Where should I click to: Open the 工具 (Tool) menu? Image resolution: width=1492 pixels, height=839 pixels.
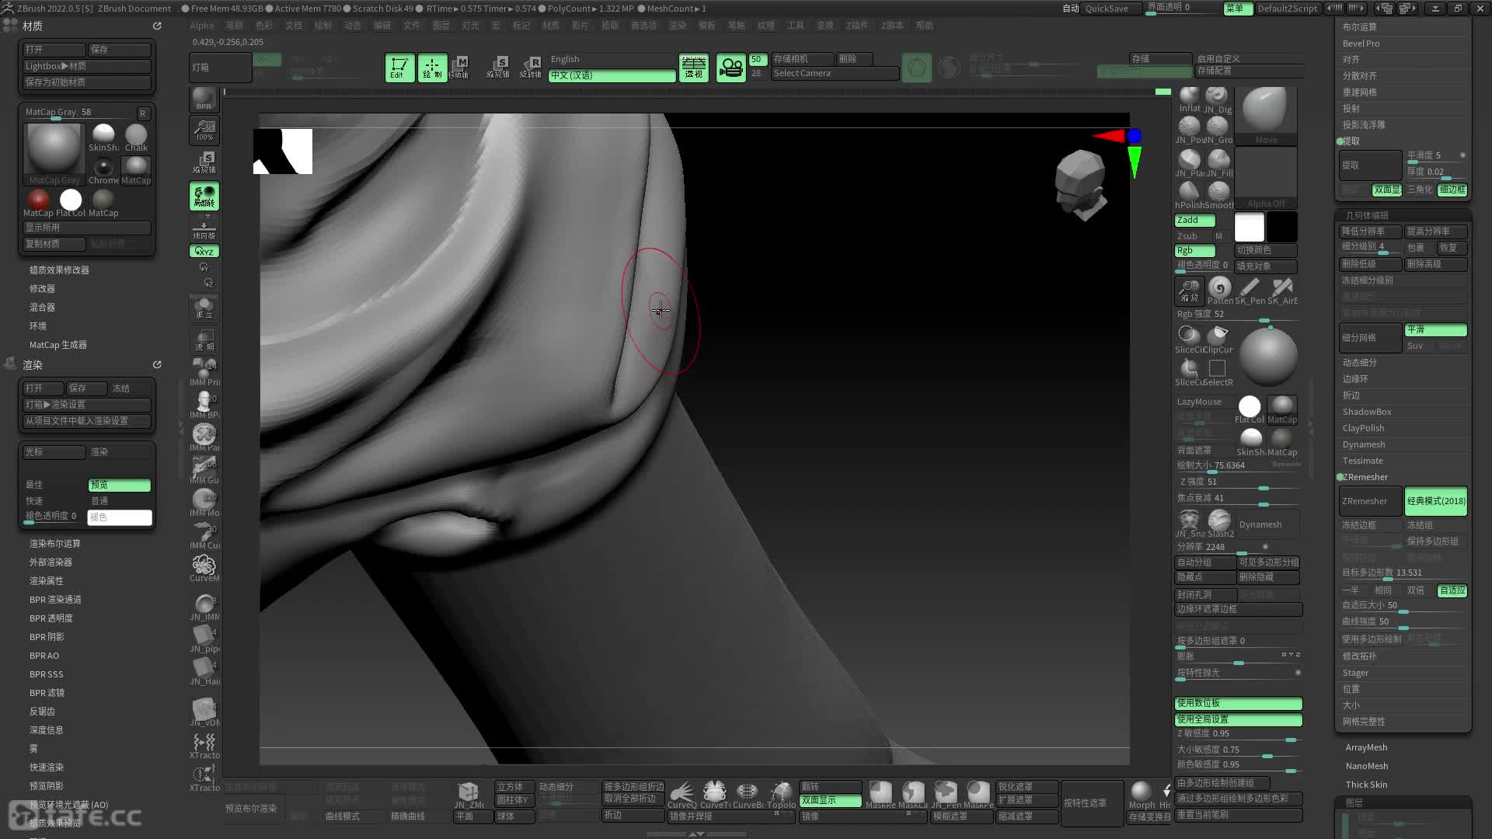coord(796,26)
